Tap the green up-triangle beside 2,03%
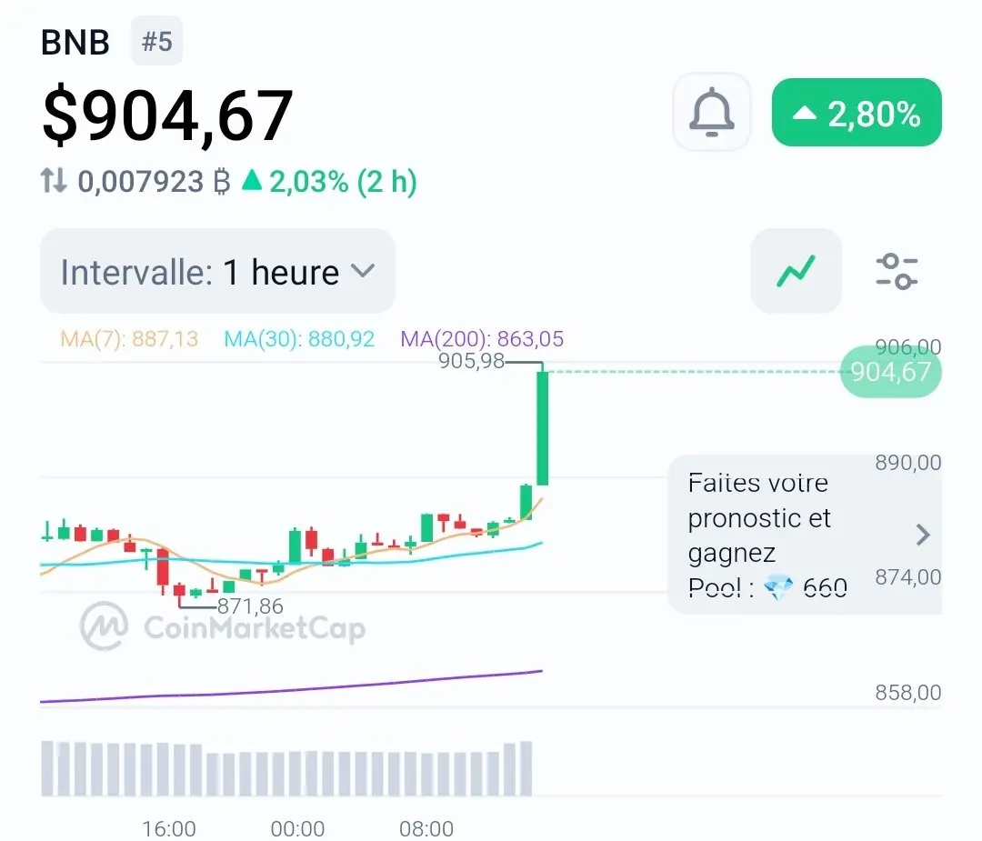The image size is (982, 841). coord(252,180)
